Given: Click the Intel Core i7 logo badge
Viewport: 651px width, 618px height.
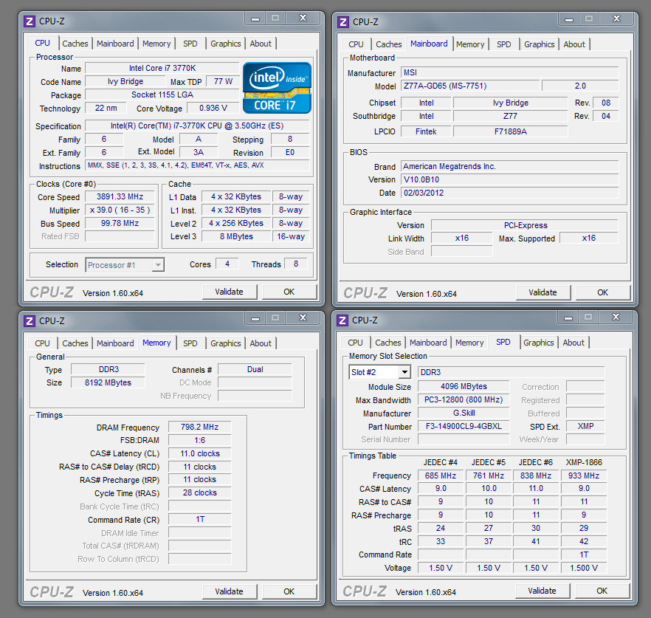Looking at the screenshot, I should point(277,88).
